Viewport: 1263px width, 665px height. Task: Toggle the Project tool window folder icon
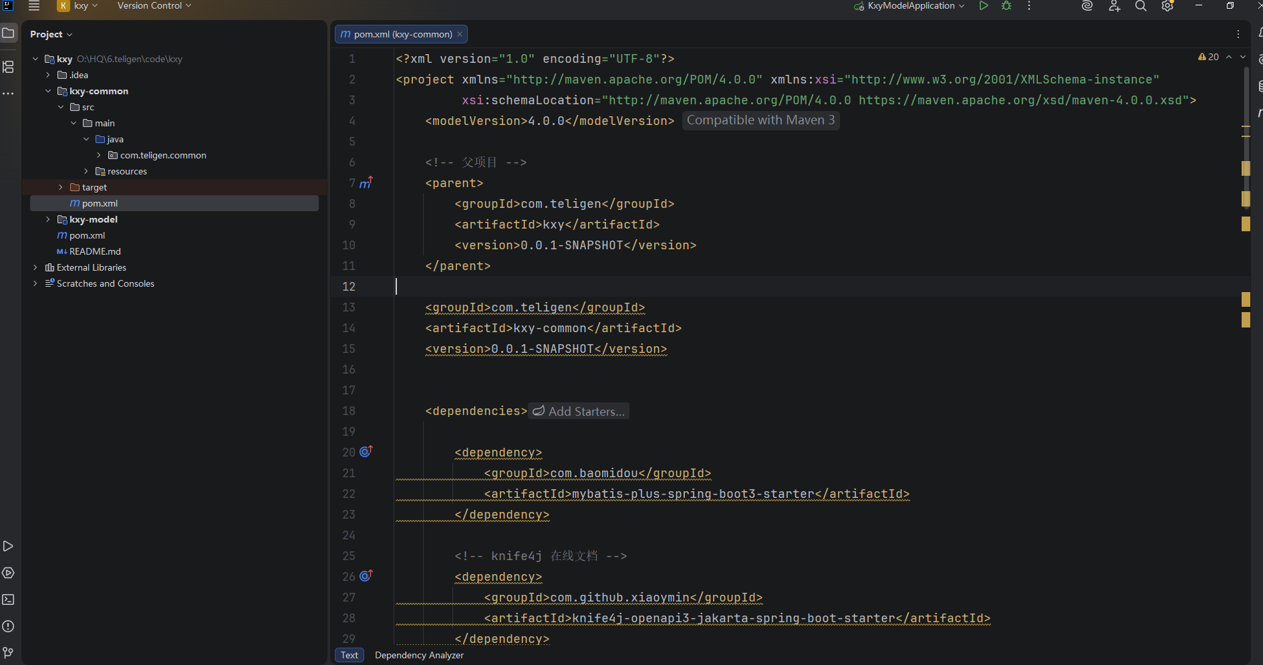pyautogui.click(x=8, y=33)
